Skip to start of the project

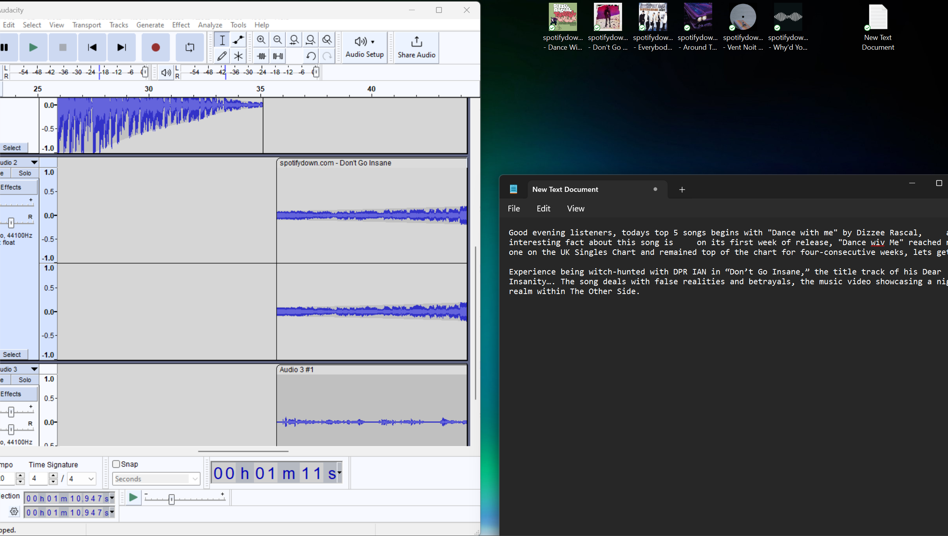click(92, 47)
